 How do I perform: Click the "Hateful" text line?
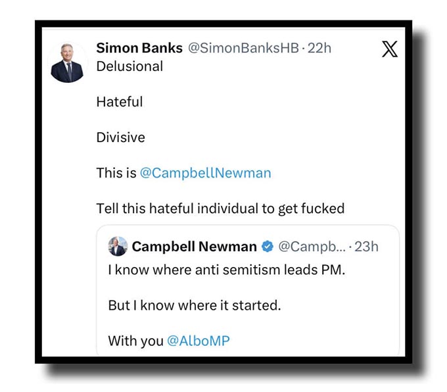point(119,102)
